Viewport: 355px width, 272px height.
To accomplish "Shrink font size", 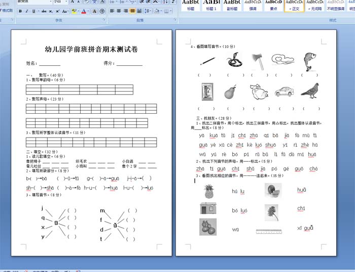I will (x=78, y=2).
